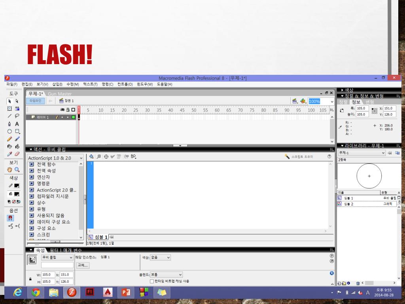Click the Insert target path crosshair icon
This screenshot has height=304, width=405.
tap(106, 157)
